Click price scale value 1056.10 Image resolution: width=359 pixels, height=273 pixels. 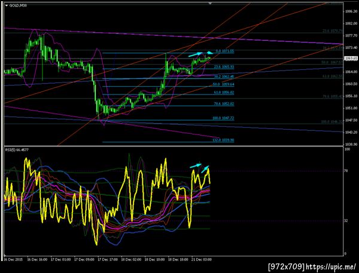(351, 96)
